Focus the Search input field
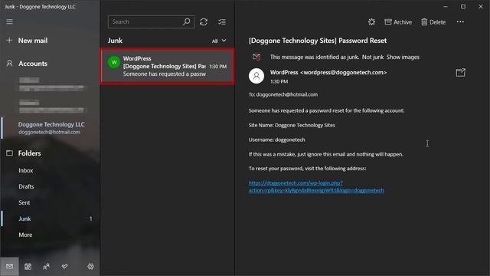This screenshot has width=490, height=276. pos(151,21)
